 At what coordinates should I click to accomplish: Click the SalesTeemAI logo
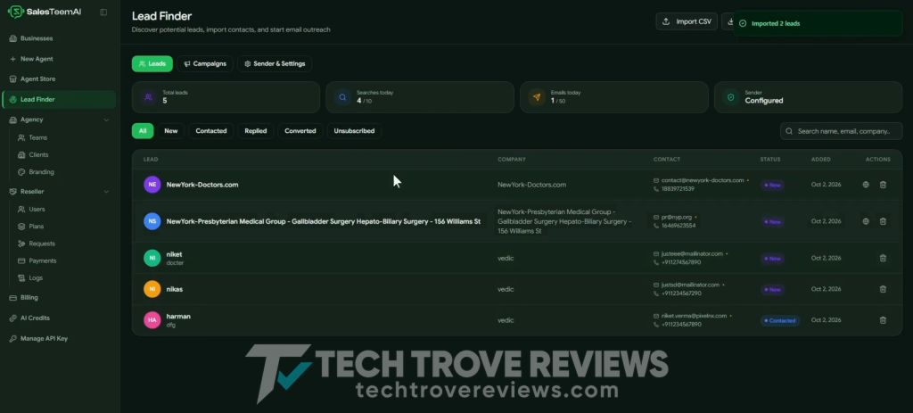(x=45, y=12)
